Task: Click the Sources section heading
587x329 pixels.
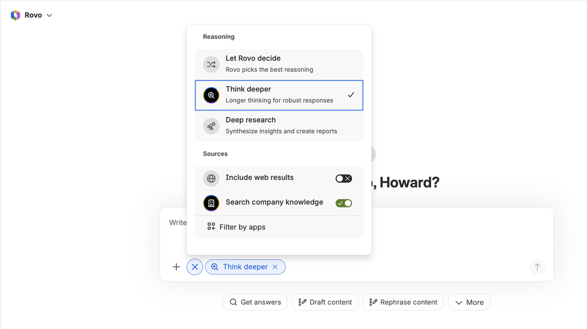Action: point(215,154)
